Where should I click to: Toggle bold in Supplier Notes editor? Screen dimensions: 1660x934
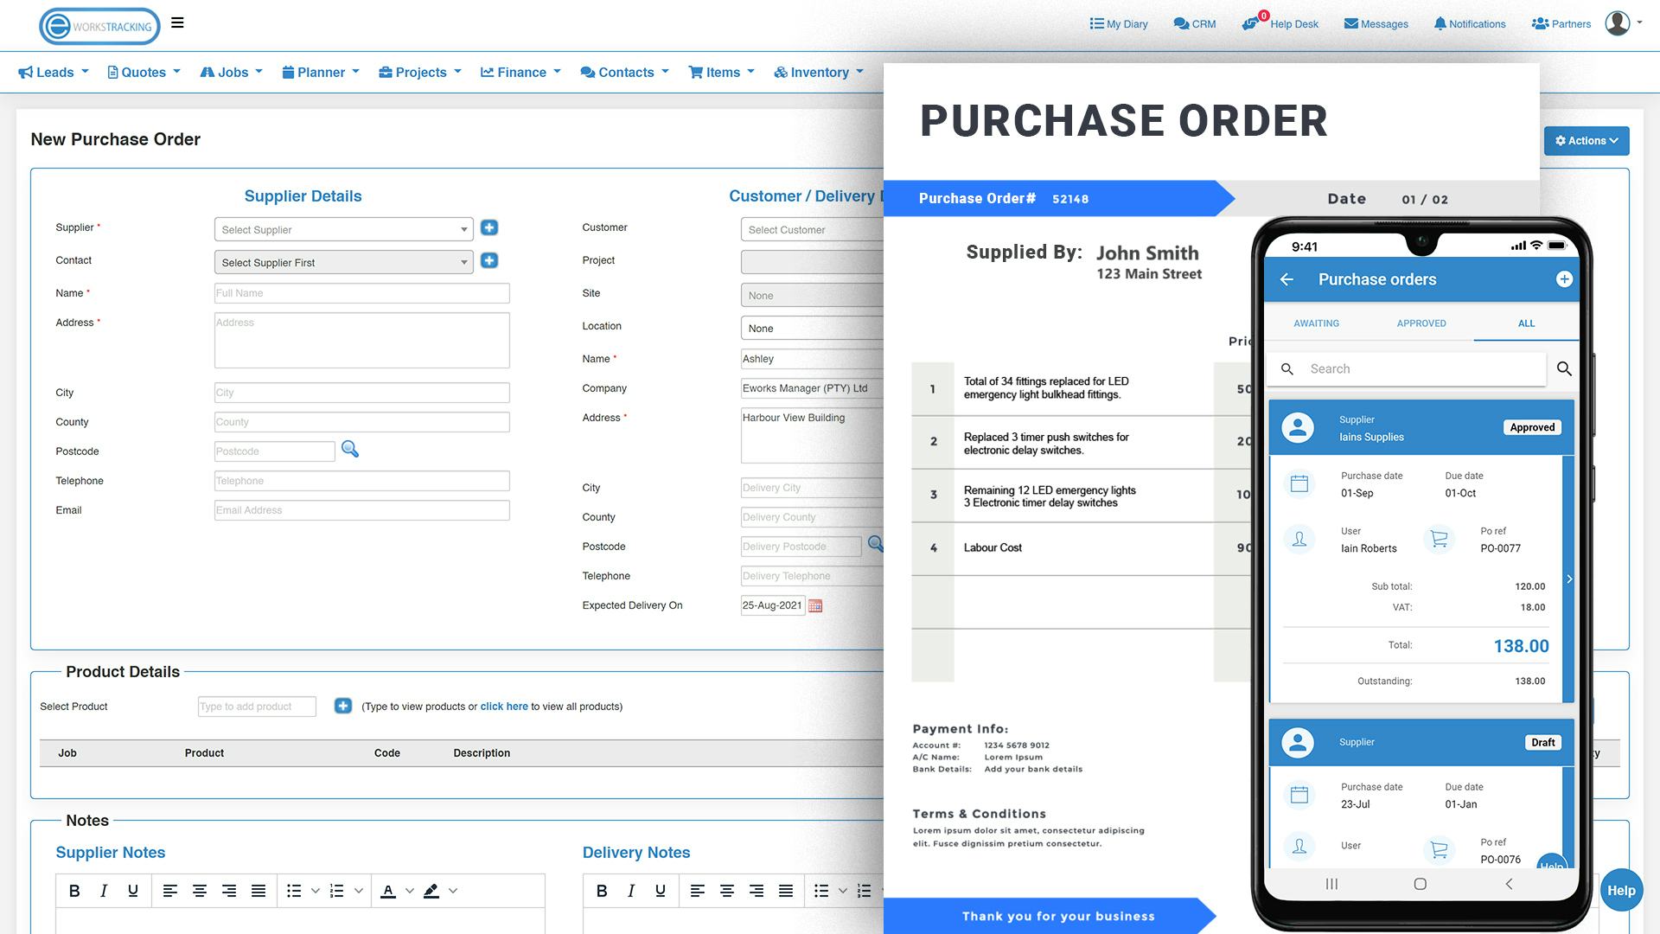pos(74,891)
